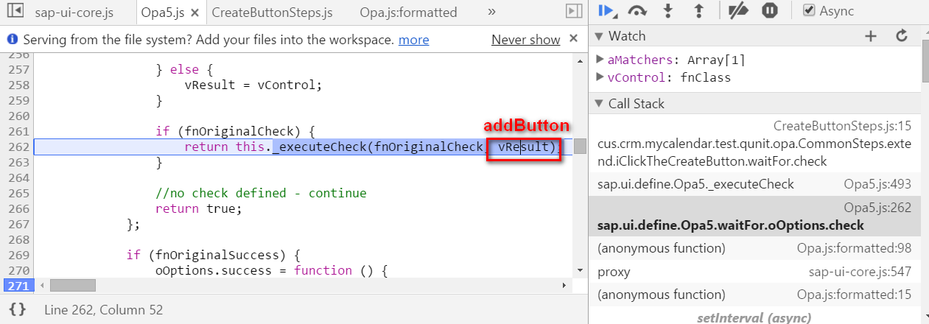The height and width of the screenshot is (324, 929).
Task: Toggle pause on exceptions
Action: tap(769, 11)
